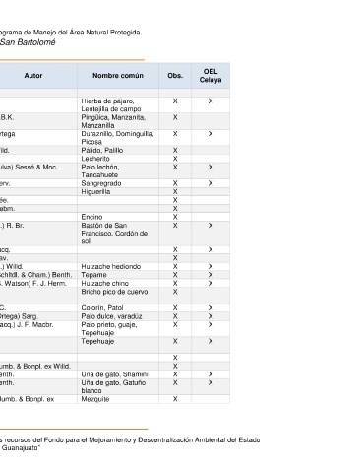Click the Obs. X mark for Lecherito
Image resolution: width=364 pixels, height=473 pixels.
[x=175, y=159]
